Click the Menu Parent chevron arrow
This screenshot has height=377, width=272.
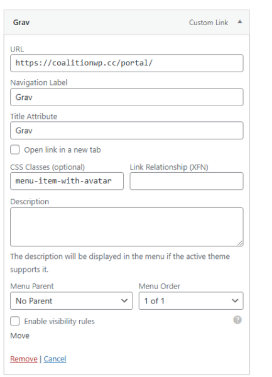pyautogui.click(x=124, y=301)
